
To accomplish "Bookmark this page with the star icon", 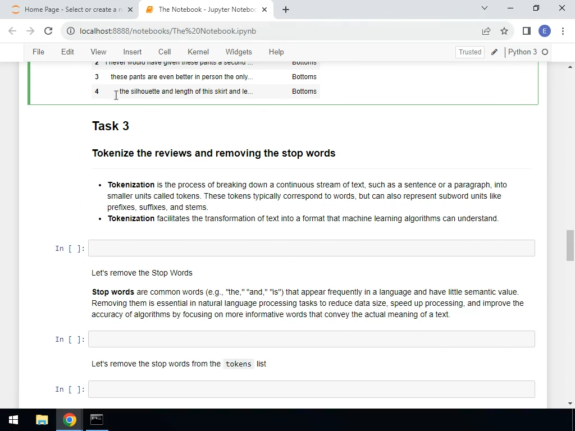I will pos(504,31).
